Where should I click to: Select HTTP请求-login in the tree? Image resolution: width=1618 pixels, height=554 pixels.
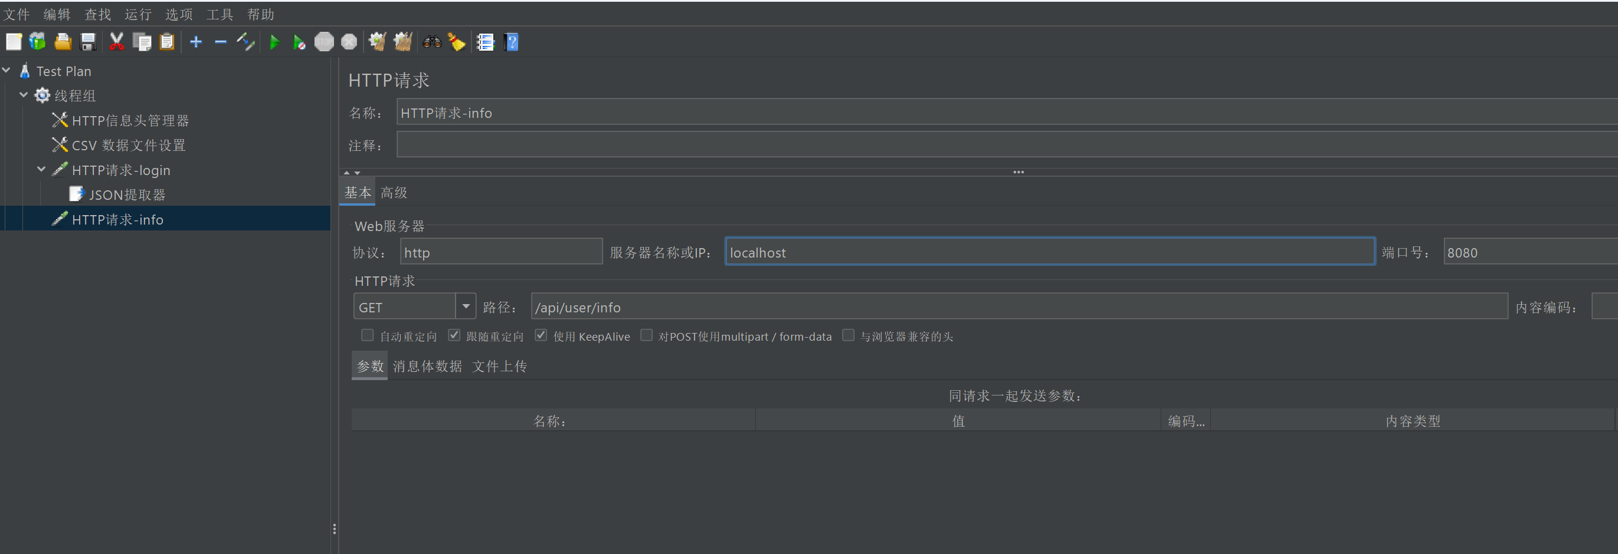coord(120,169)
